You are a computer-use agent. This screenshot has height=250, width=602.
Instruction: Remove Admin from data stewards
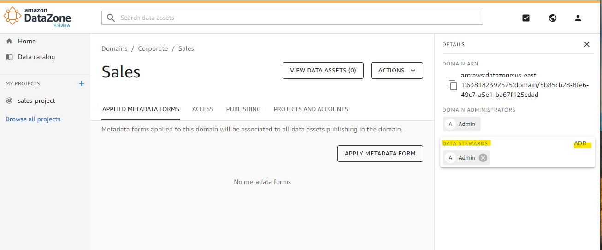click(483, 158)
